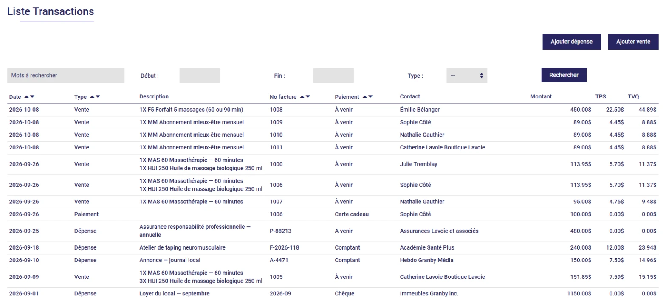666x298 pixels.
Task: Click the Fin date field
Action: click(333, 76)
